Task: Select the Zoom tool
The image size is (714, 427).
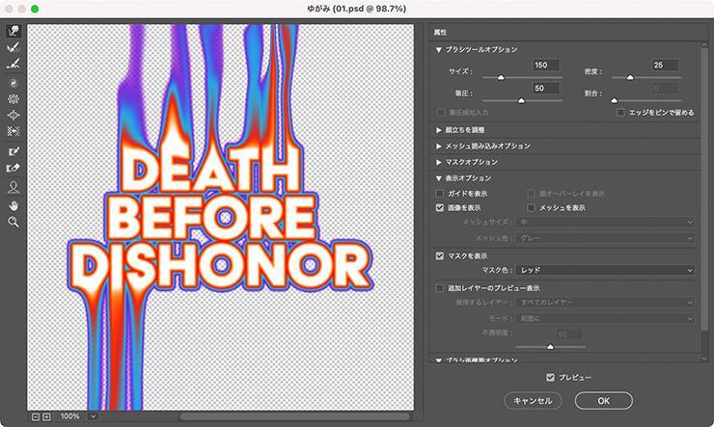Action: coord(14,222)
